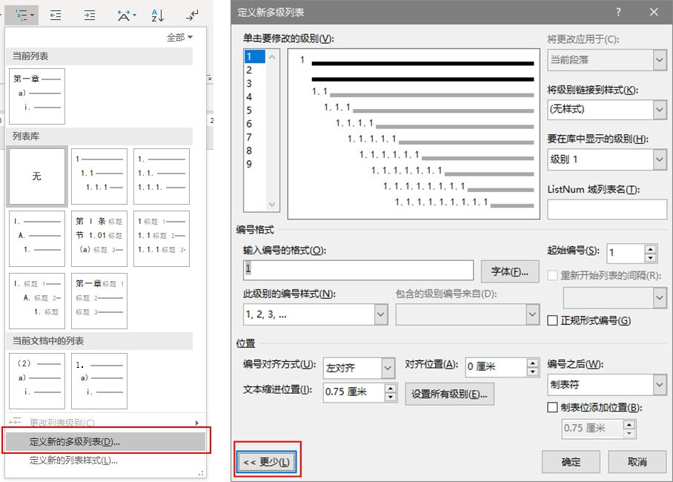Image resolution: width=673 pixels, height=482 pixels.
Task: Choose the 第一章 标题 1 list thumbnail
Action: 99,301
